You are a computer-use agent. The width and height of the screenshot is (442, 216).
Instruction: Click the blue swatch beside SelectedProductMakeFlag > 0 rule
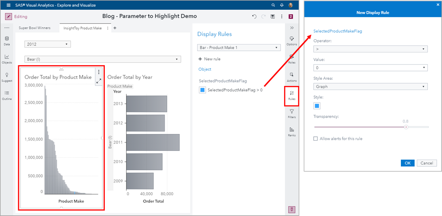click(202, 90)
